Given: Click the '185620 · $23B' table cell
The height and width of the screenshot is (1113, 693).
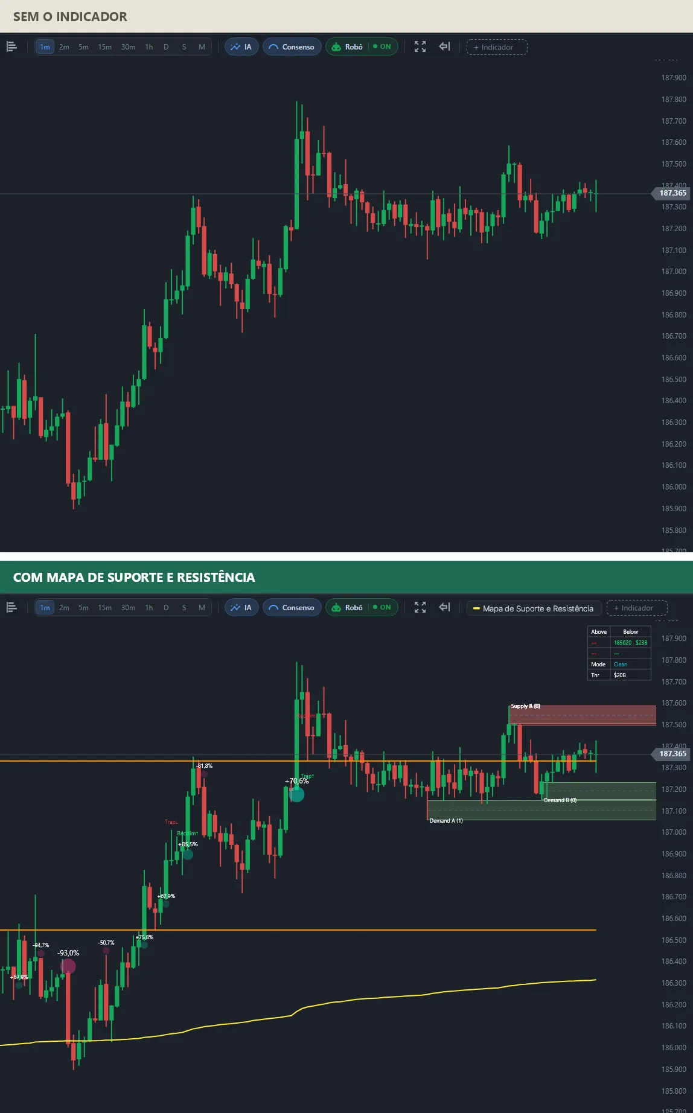Looking at the screenshot, I should pyautogui.click(x=630, y=643).
